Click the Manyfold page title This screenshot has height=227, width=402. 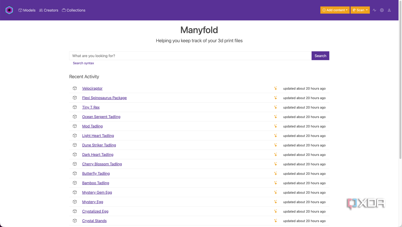pyautogui.click(x=199, y=30)
